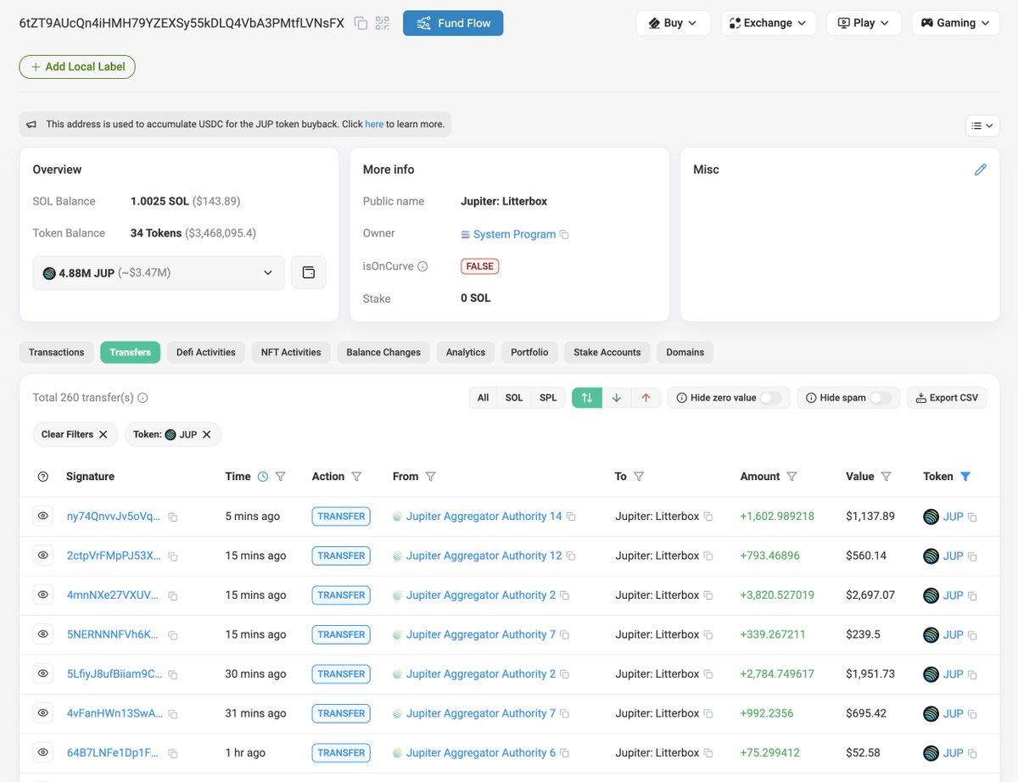
Task: Select the All transfer type filter
Action: pyautogui.click(x=483, y=398)
